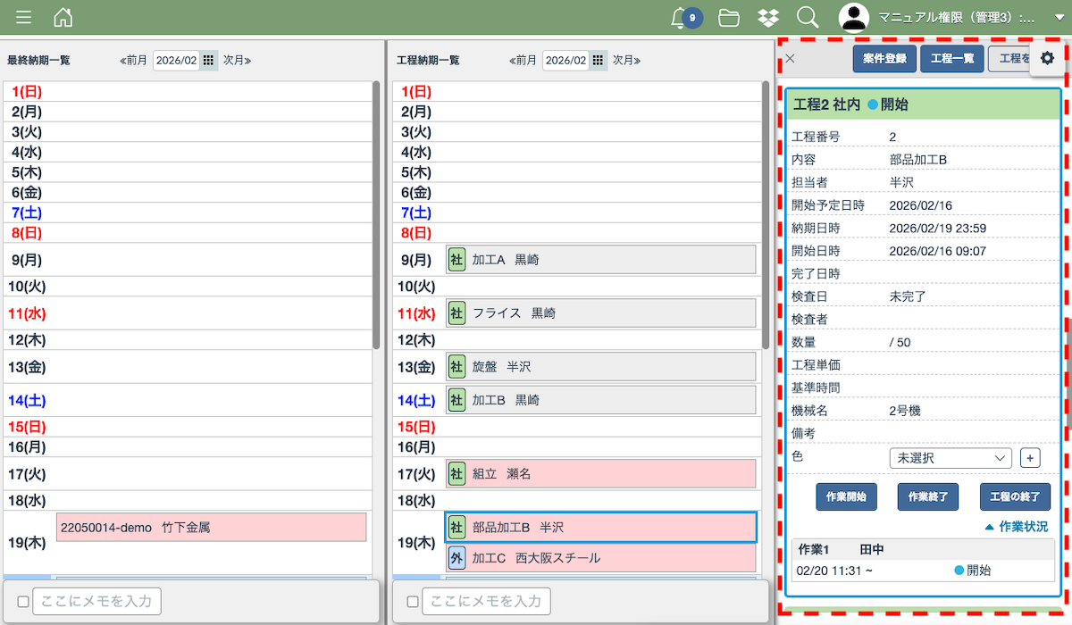This screenshot has height=625, width=1072.
Task: Open 案件登録 in detail panel
Action: [x=884, y=59]
